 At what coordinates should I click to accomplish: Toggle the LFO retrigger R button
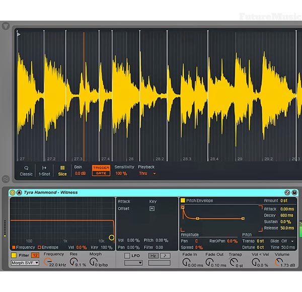(152, 208)
